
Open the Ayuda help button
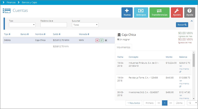coord(189,13)
